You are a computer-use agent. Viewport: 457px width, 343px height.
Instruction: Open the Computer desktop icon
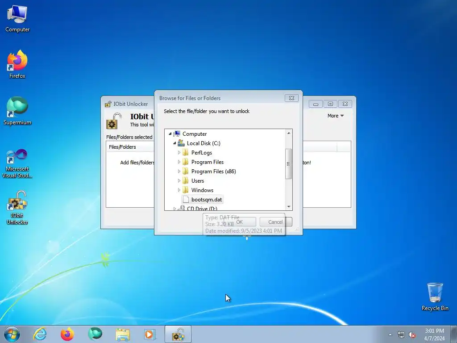coord(17,19)
